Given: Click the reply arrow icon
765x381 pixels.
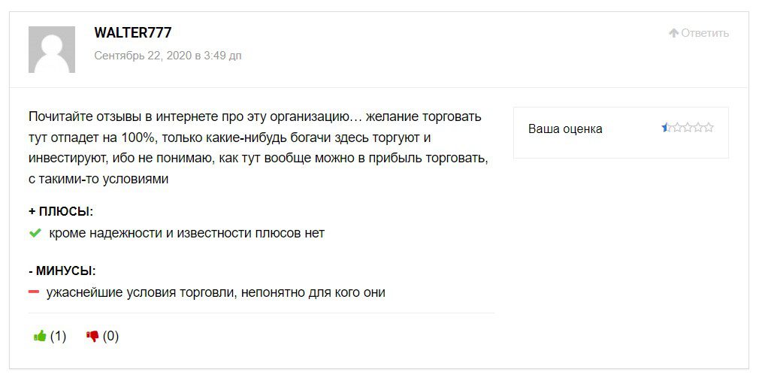Looking at the screenshot, I should [x=673, y=33].
